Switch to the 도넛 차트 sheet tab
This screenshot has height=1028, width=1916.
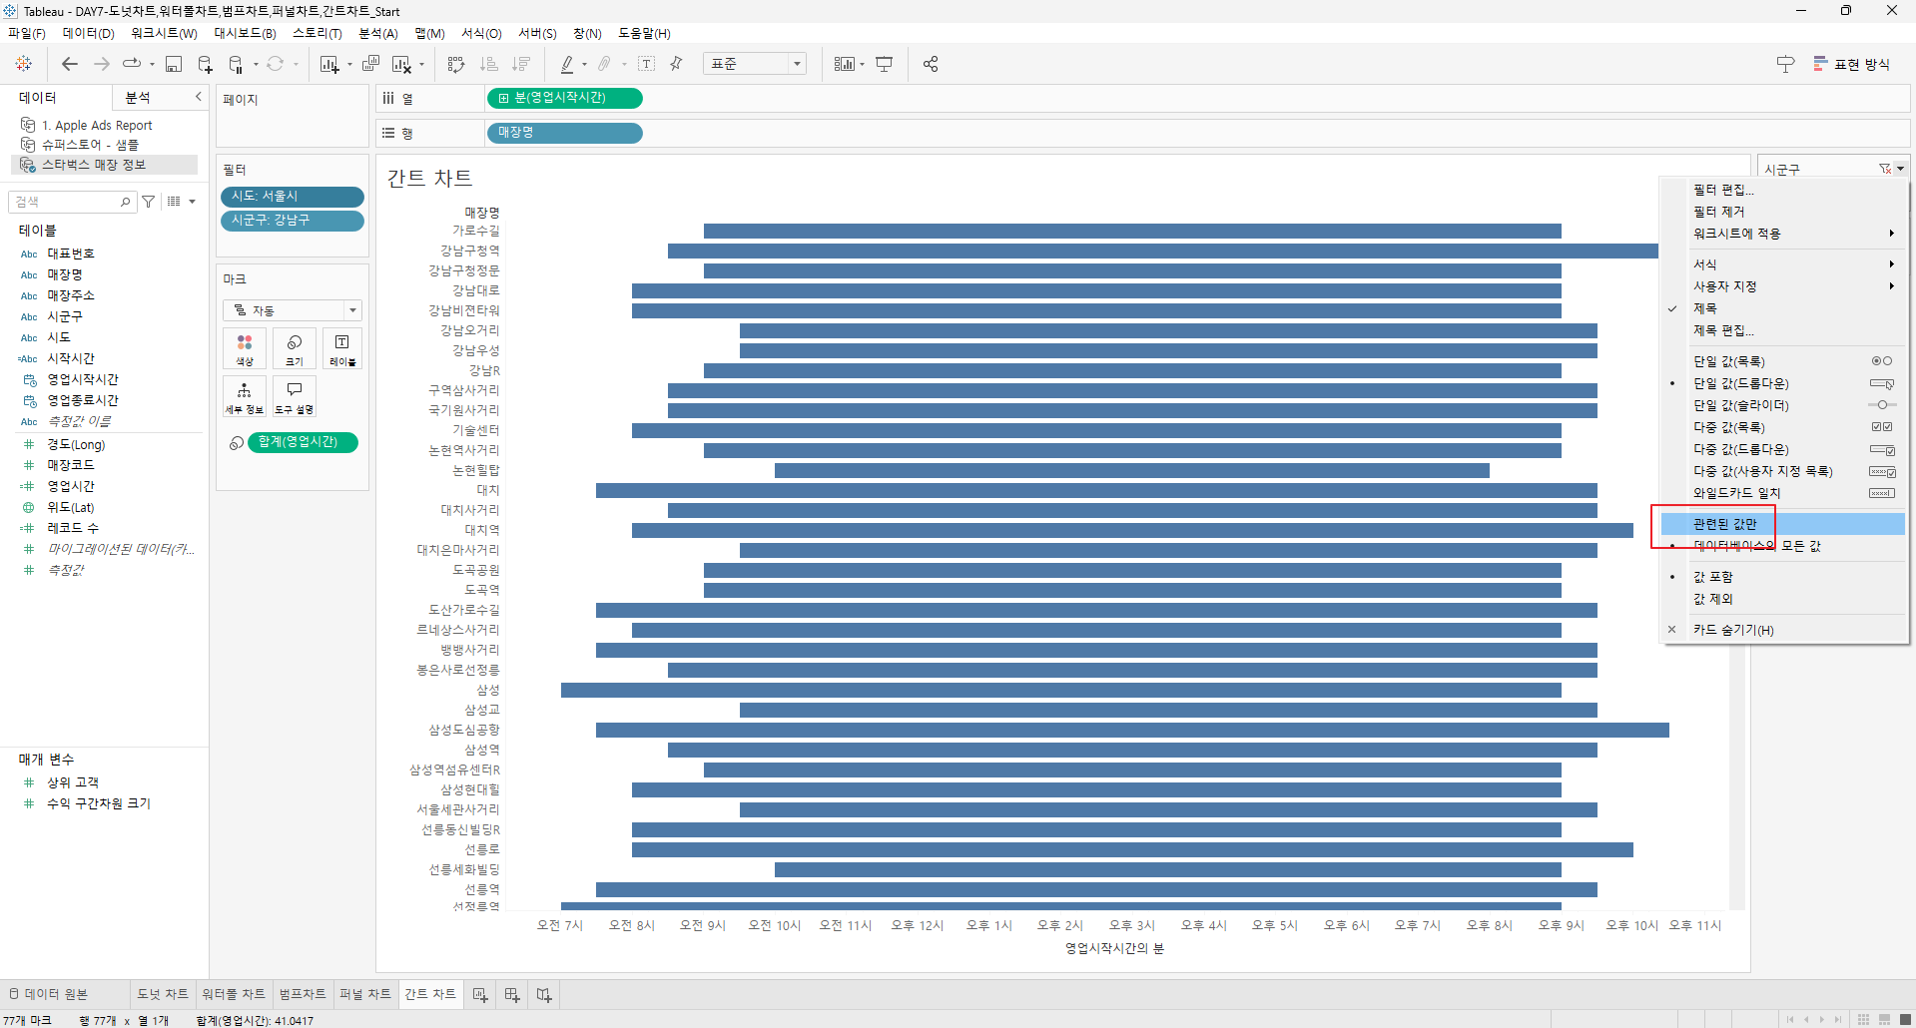point(163,994)
